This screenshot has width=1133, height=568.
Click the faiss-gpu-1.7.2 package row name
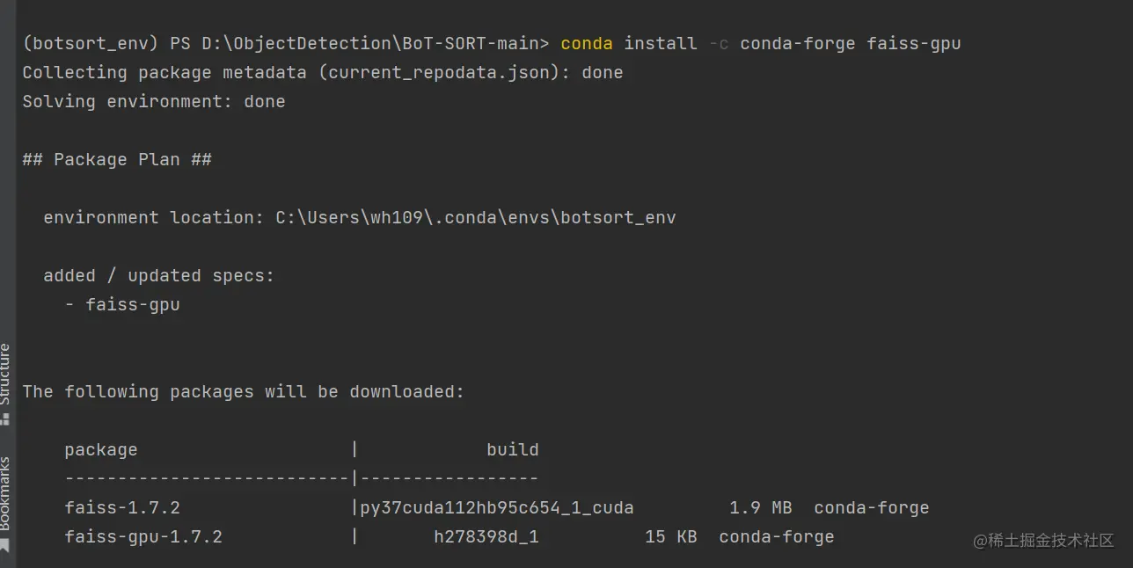point(143,536)
